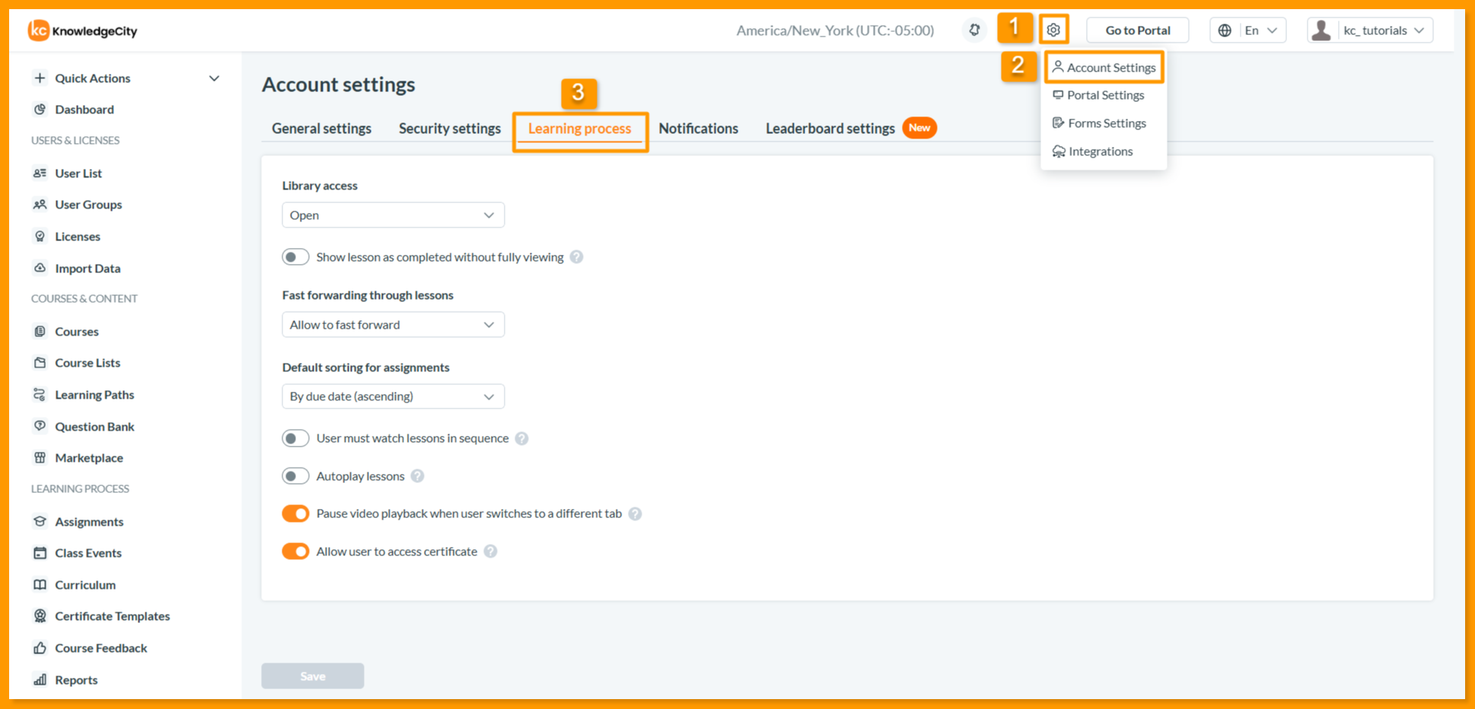Viewport: 1475px width, 709px height.
Task: Click the Import Data cloud icon
Action: [x=40, y=269]
